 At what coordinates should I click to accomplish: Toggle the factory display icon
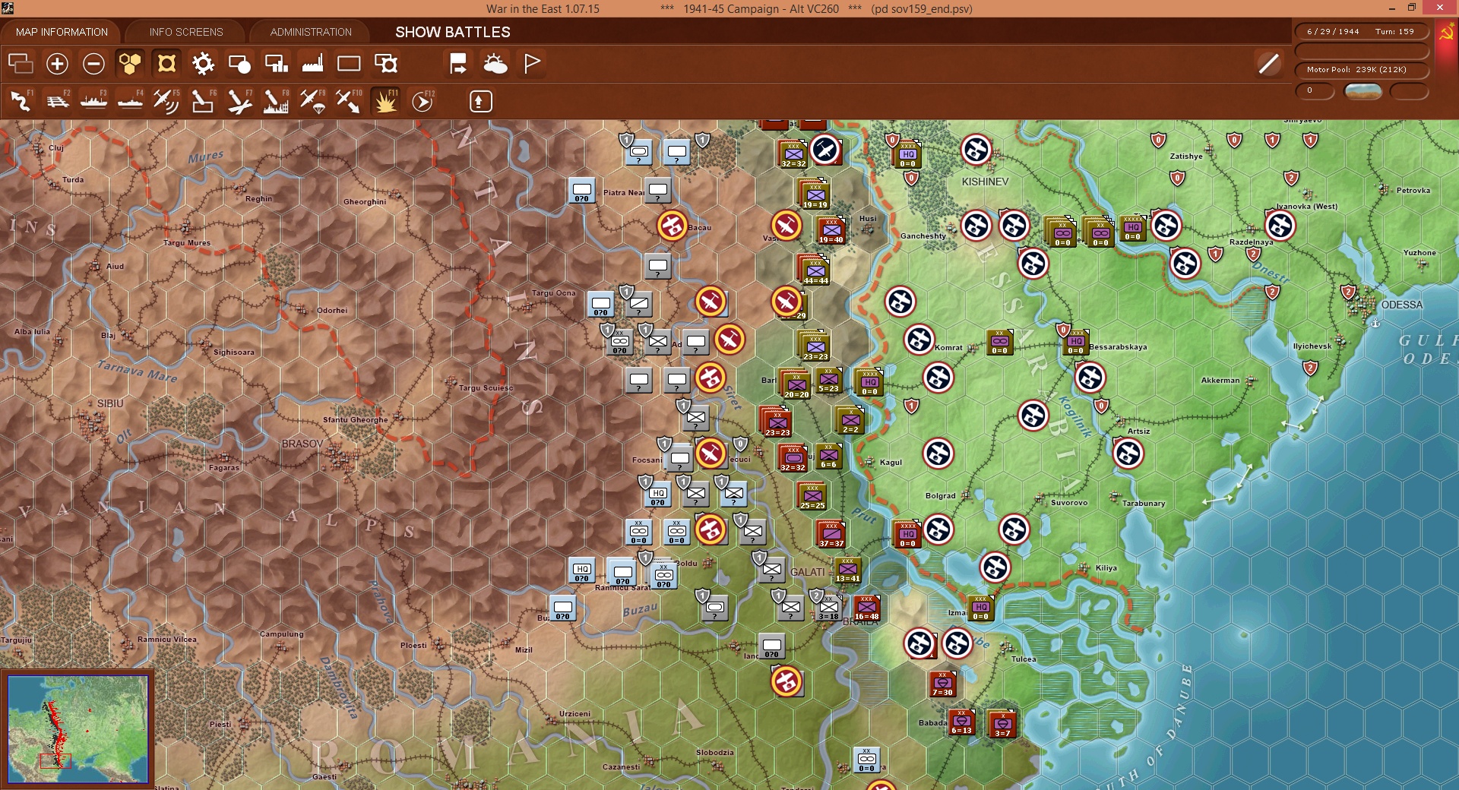click(312, 64)
